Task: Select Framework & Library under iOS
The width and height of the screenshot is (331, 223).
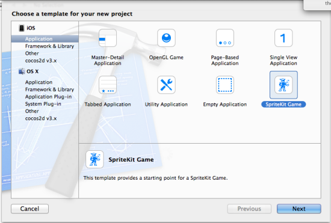Action: [x=49, y=46]
